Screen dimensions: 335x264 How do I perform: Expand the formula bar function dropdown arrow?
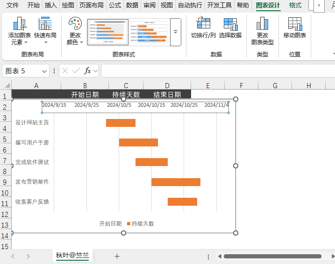point(95,71)
